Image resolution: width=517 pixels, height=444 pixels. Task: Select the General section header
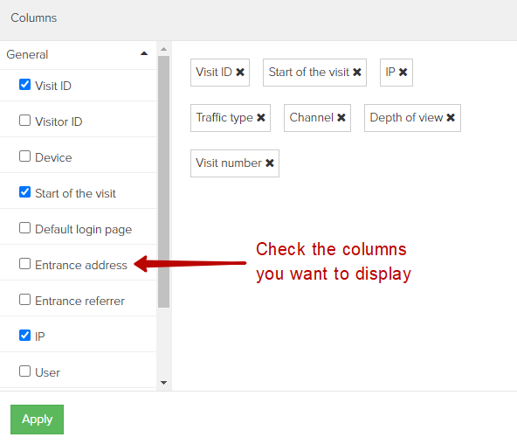(78, 55)
